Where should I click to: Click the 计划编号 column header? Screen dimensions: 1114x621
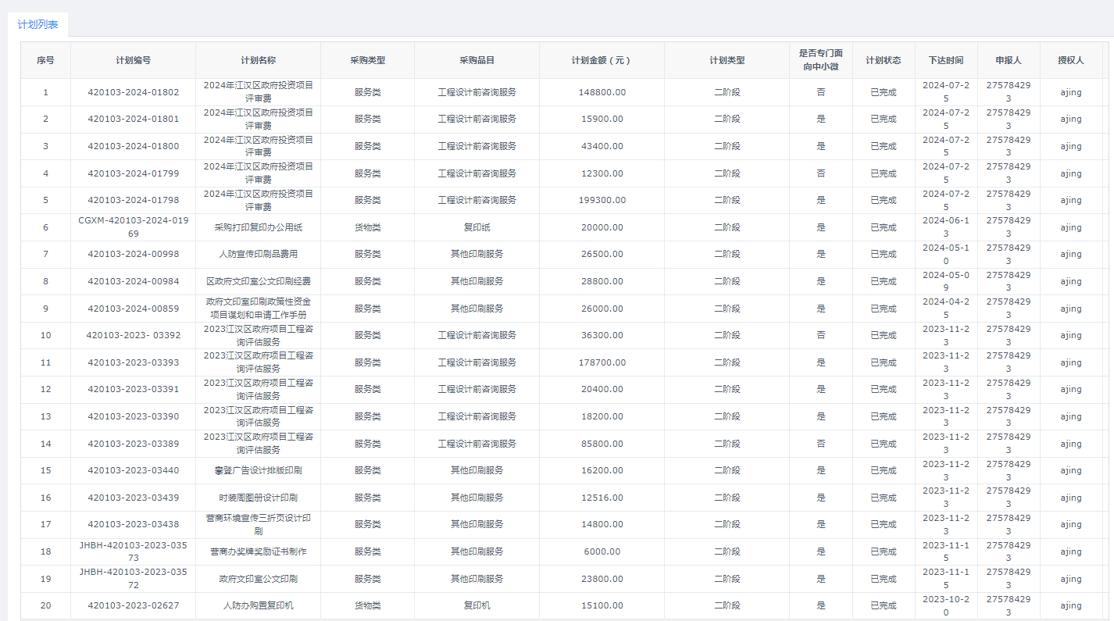click(133, 60)
